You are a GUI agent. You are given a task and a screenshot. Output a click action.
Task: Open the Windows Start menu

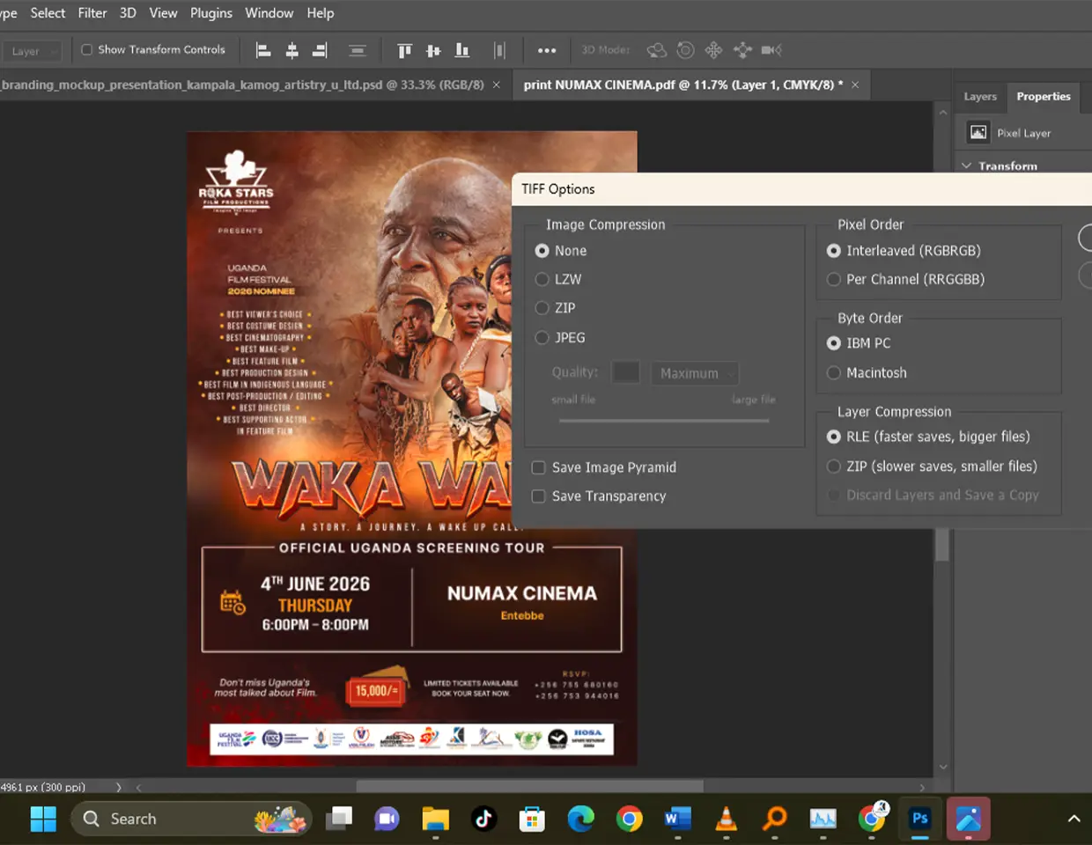pos(43,819)
